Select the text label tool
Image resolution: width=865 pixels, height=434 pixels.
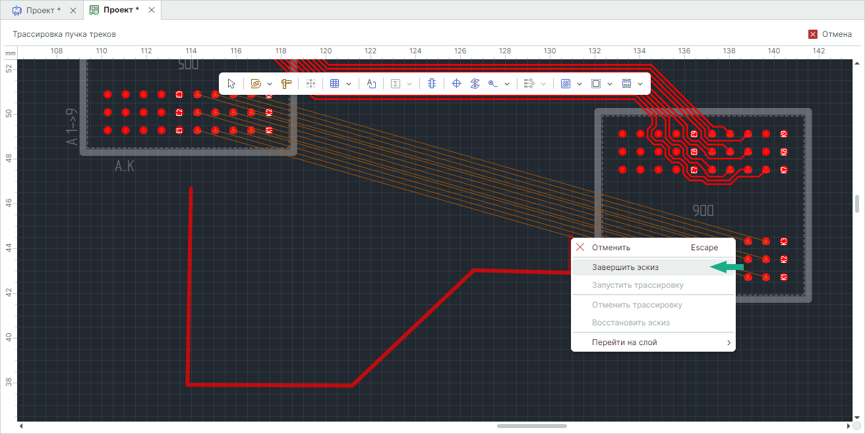pos(371,84)
